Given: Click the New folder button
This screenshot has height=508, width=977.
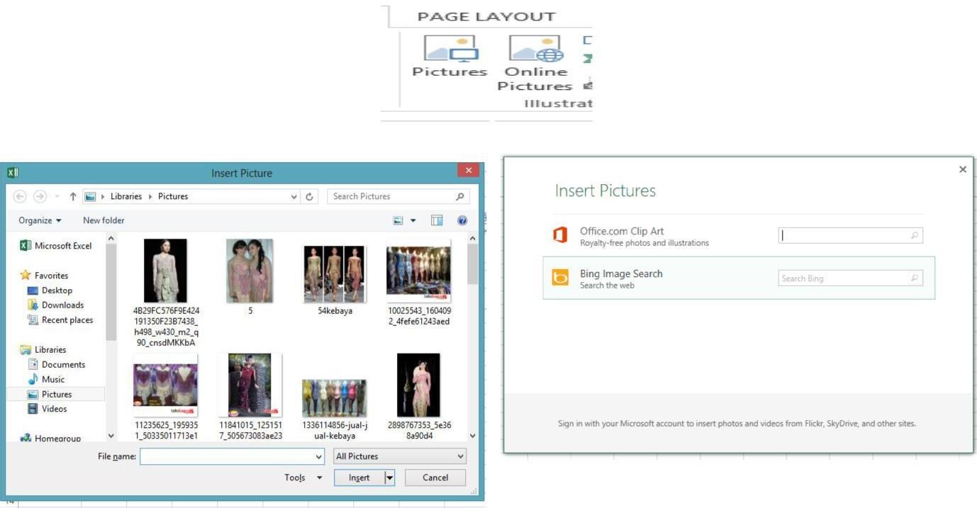Looking at the screenshot, I should [x=104, y=220].
